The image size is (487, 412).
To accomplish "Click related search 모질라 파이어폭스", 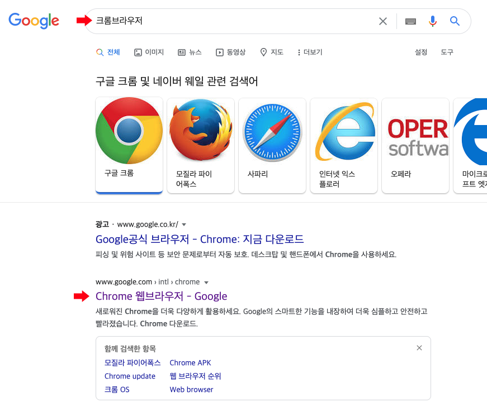I will (133, 363).
